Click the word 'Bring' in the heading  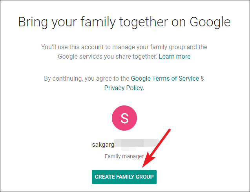pyautogui.click(x=33, y=22)
